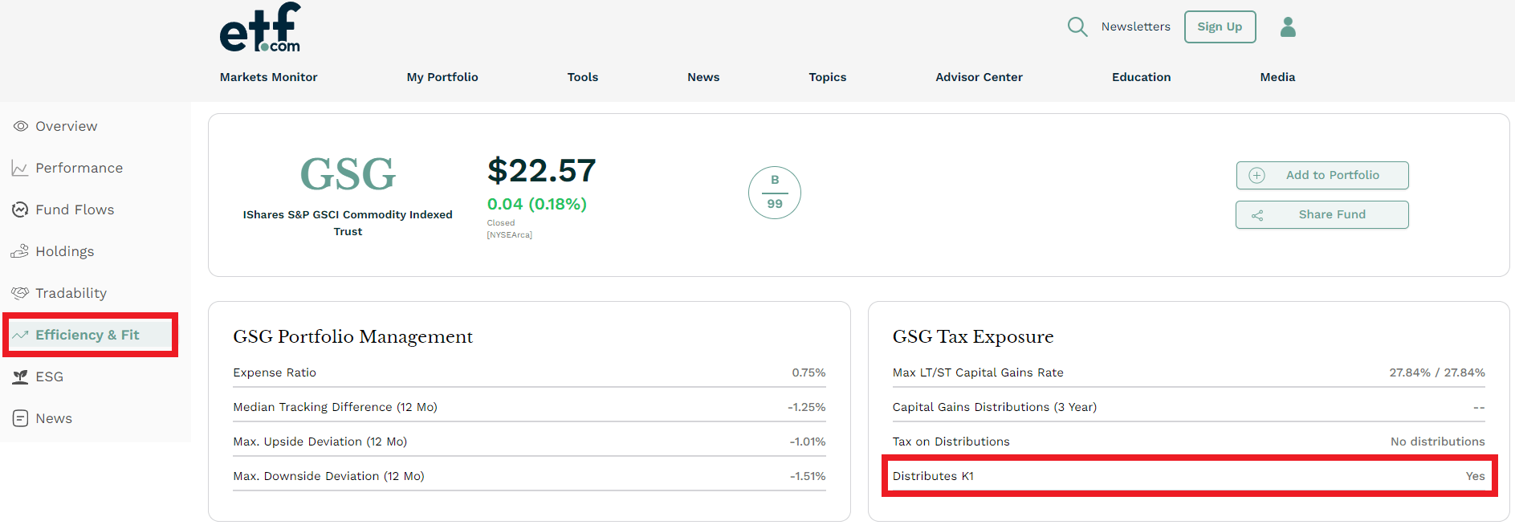Click the Add to Portfolio button

[x=1322, y=175]
